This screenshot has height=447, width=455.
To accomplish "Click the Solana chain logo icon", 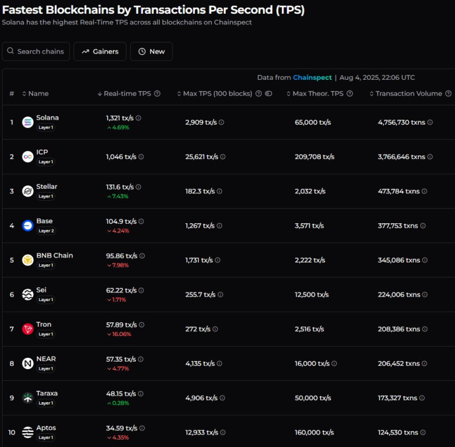I will coord(28,122).
